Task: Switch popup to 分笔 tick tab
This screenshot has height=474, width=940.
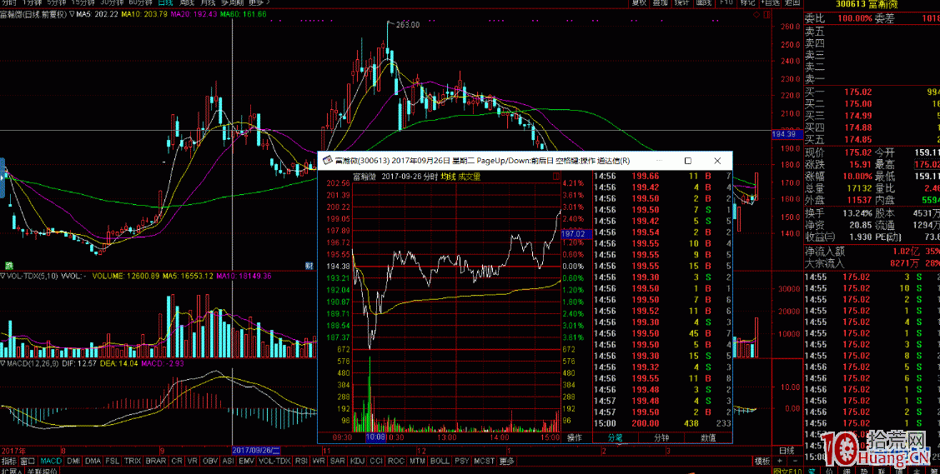Action: click(615, 437)
